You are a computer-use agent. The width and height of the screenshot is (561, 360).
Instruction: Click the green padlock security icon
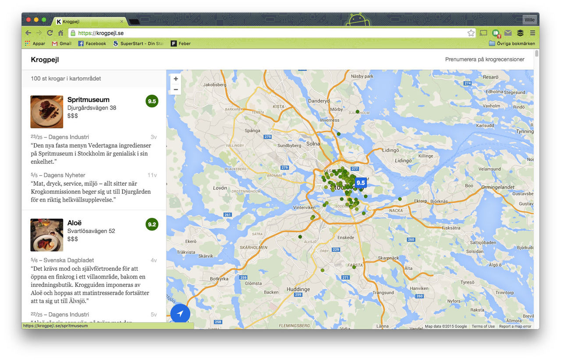(x=73, y=33)
